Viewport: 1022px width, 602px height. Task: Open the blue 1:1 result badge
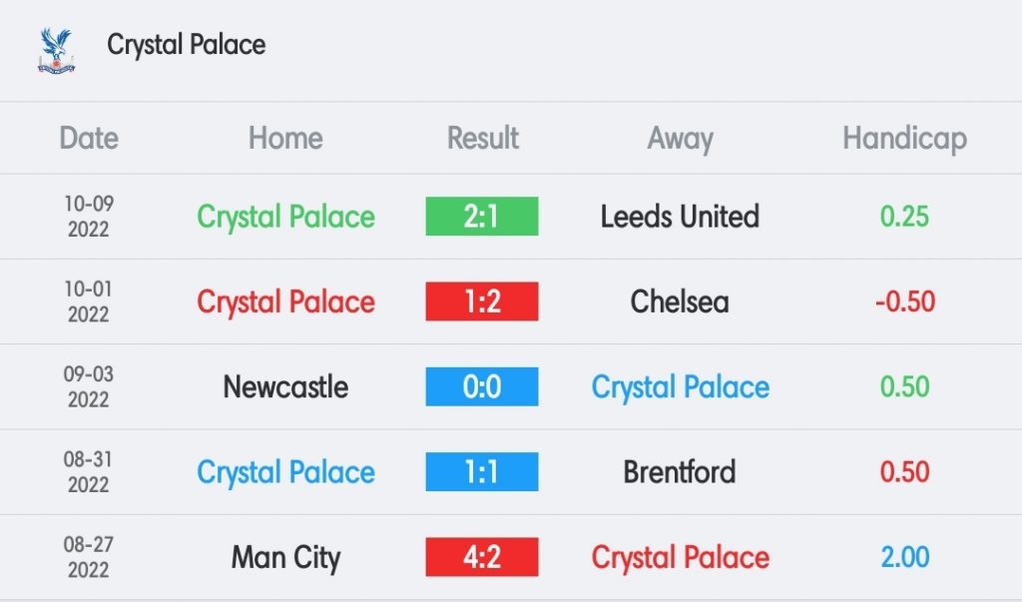(482, 471)
